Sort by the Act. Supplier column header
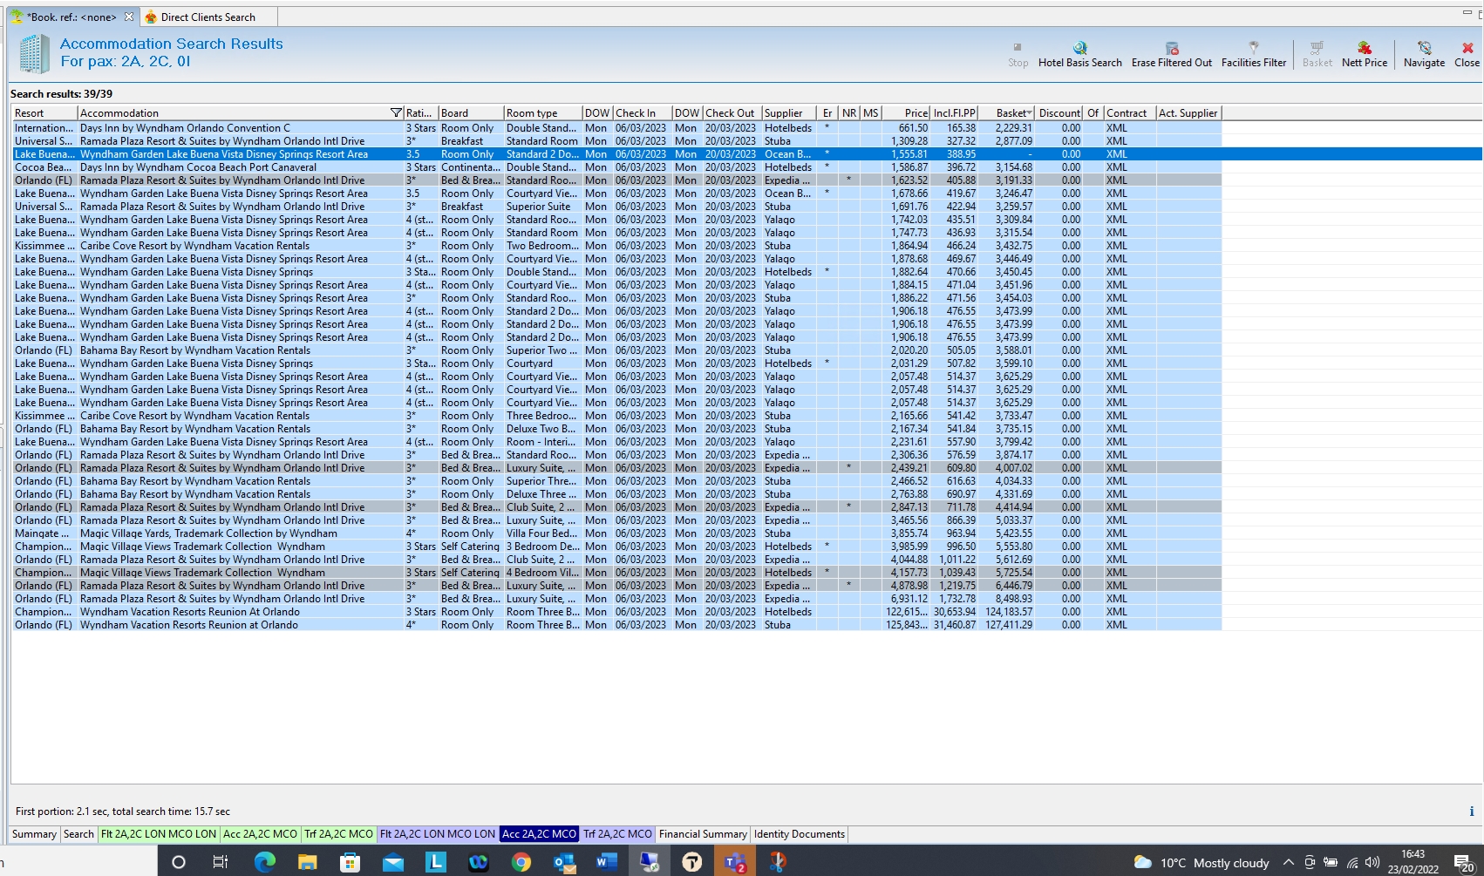 [1188, 113]
